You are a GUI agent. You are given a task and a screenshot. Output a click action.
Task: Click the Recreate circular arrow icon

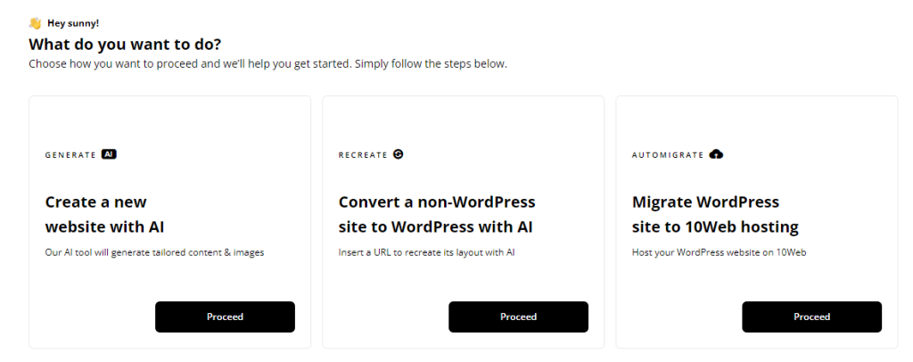(x=399, y=154)
